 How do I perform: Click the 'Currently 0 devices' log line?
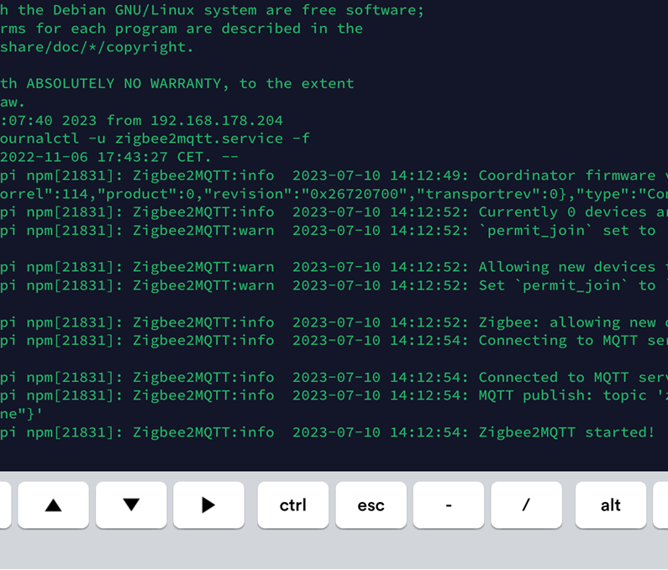[334, 212]
